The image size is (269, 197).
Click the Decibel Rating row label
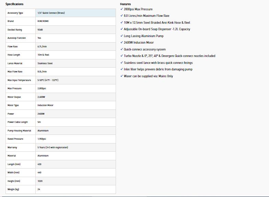[15, 30]
